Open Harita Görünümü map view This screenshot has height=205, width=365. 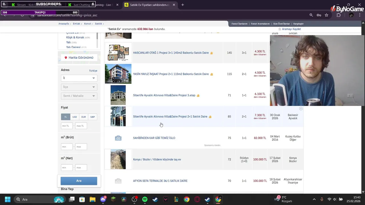[x=79, y=58]
